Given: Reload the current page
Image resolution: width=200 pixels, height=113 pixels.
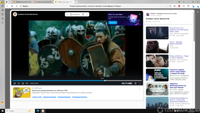Looking at the screenshot, I should 17,6.
